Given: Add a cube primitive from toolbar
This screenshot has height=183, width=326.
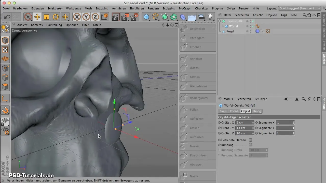Looking at the screenshot, I should 146,17.
